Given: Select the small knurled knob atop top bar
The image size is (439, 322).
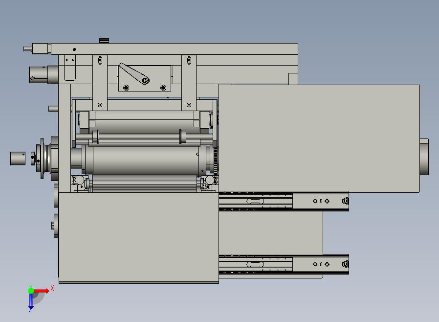Looking at the screenshot, I should 104,41.
